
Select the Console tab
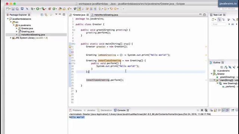coord(121,110)
